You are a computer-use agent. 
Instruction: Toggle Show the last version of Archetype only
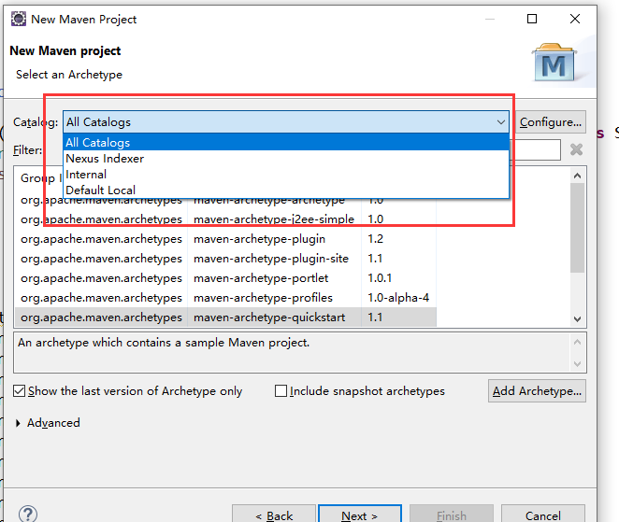click(20, 391)
